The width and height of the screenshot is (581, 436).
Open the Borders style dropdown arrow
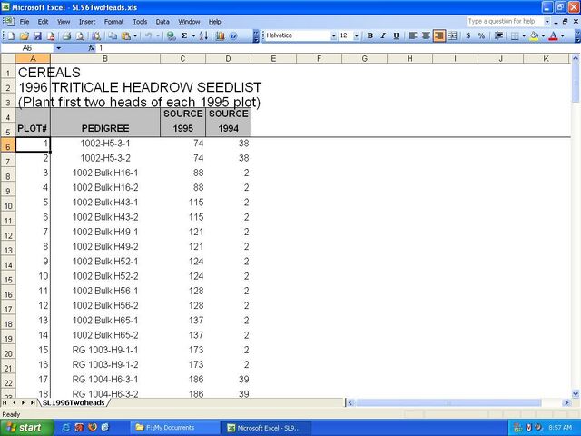(524, 35)
